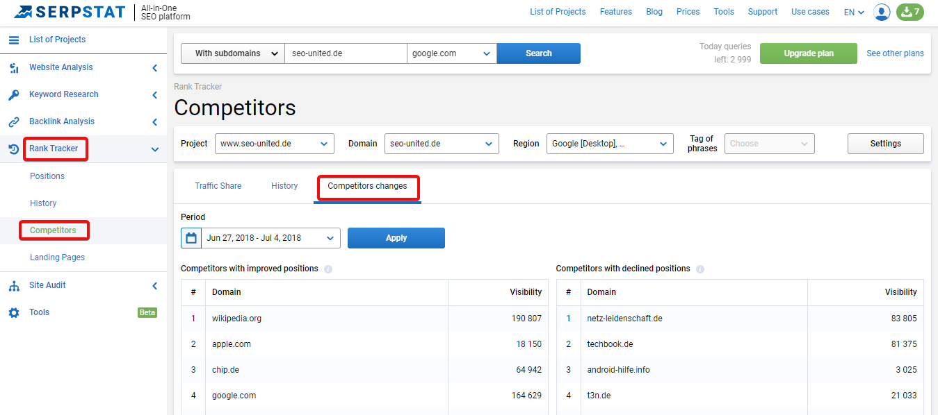Click the Rank Tracker sidebar item
Image resolution: width=938 pixels, height=415 pixels.
click(x=54, y=149)
